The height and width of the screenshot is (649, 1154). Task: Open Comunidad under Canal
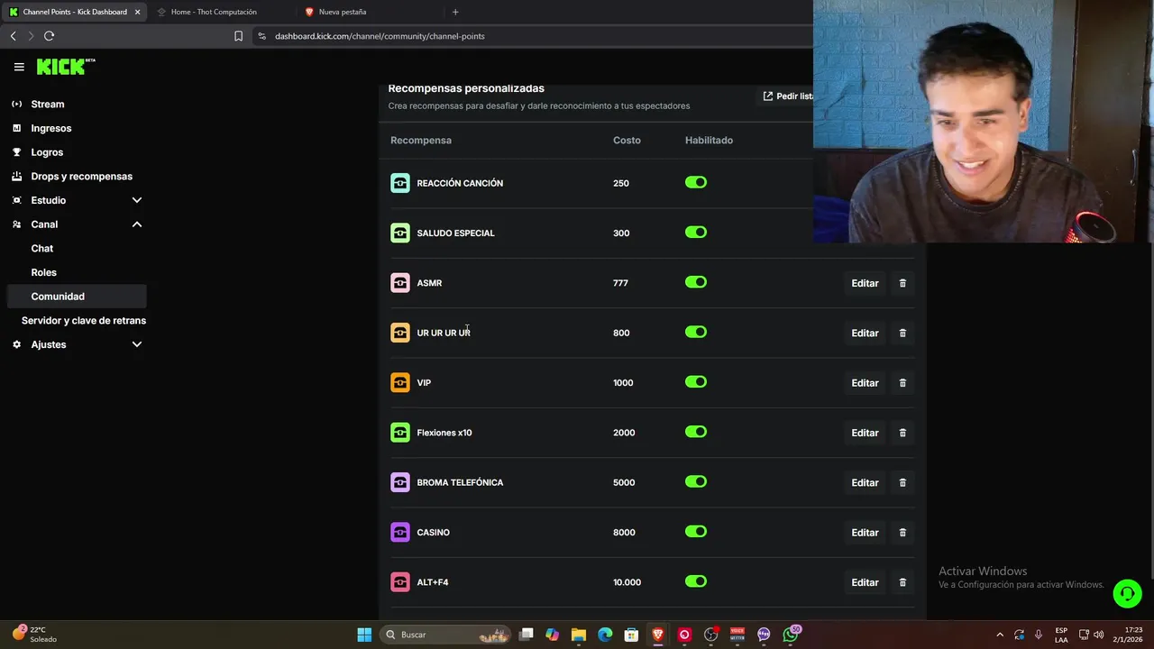(76, 297)
